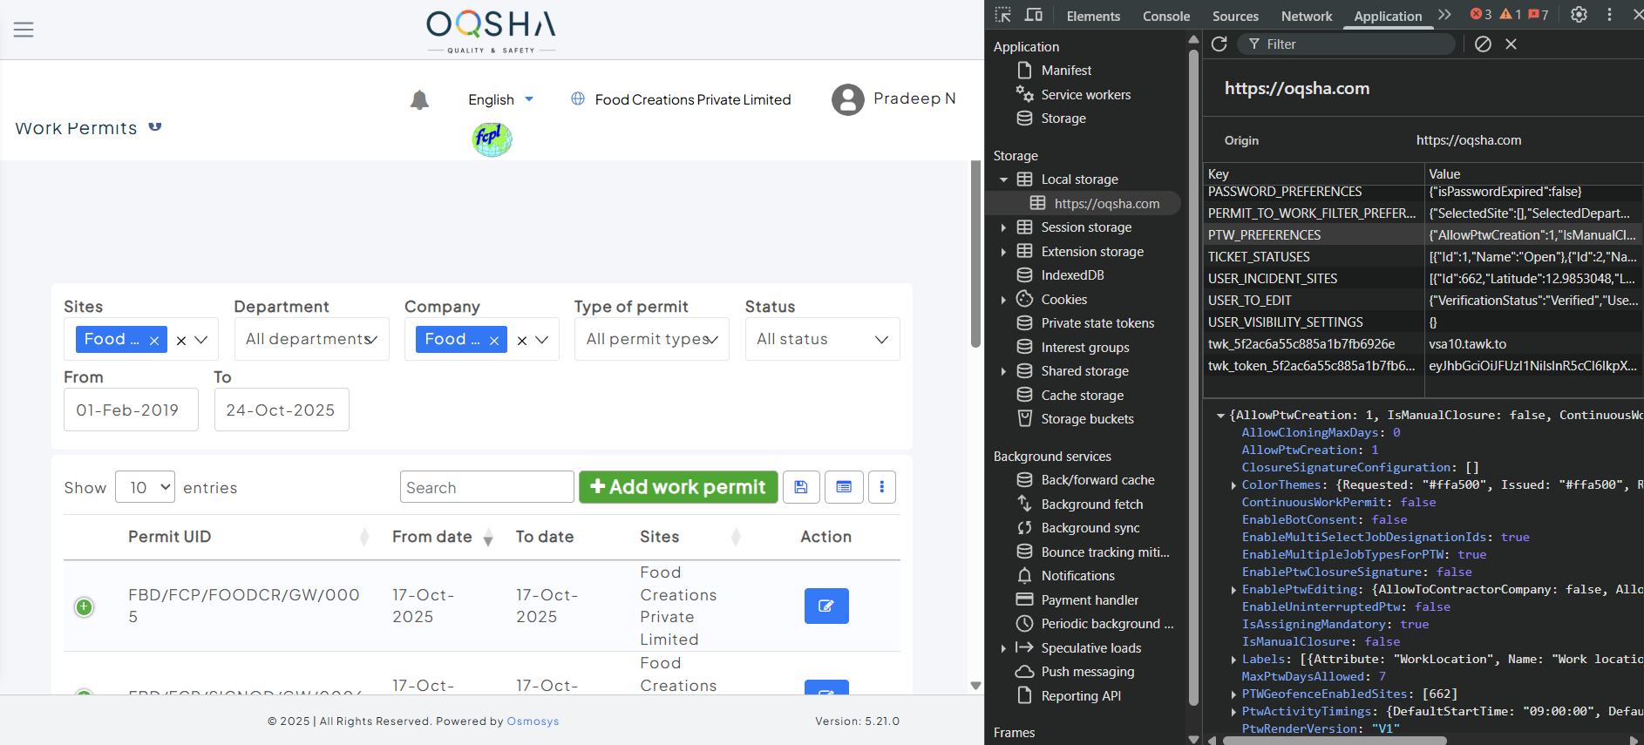Open the Status dropdown
The width and height of the screenshot is (1644, 745).
[822, 339]
